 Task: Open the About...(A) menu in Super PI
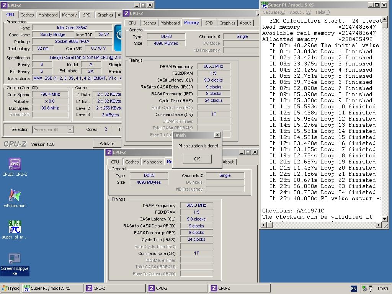(300, 12)
